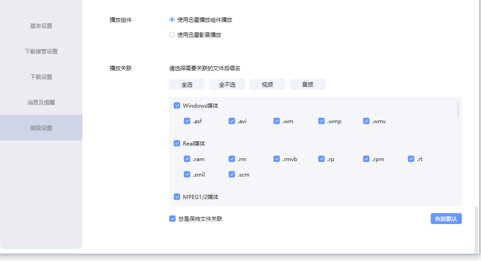Select 使用迅雷影音播放 radio option
This screenshot has width=481, height=261.
pyautogui.click(x=172, y=35)
